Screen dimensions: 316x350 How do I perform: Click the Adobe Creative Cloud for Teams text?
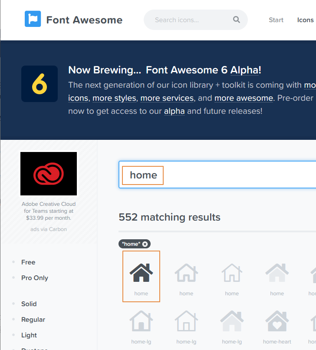pyautogui.click(x=49, y=211)
